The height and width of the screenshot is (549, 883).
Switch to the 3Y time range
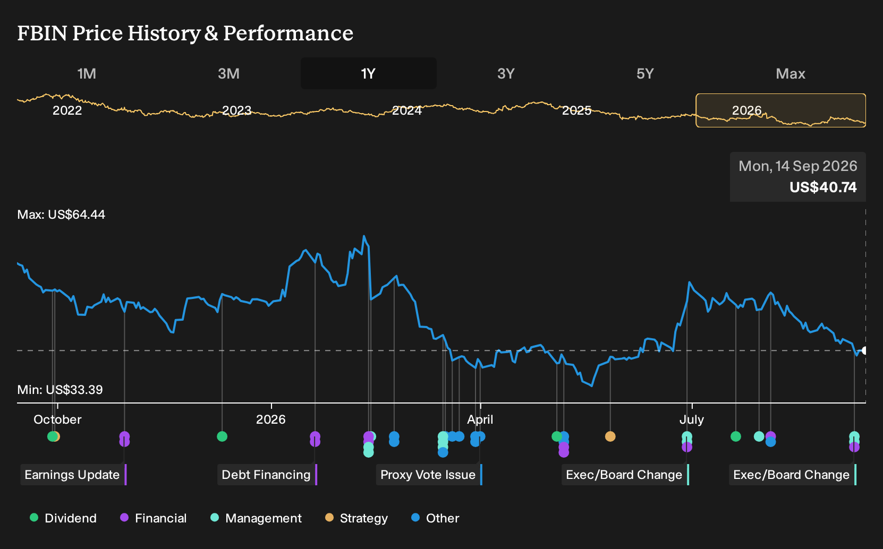pyautogui.click(x=506, y=73)
